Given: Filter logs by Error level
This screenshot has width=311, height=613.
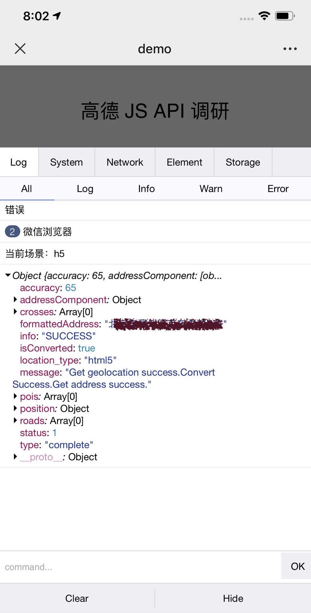Looking at the screenshot, I should [278, 189].
